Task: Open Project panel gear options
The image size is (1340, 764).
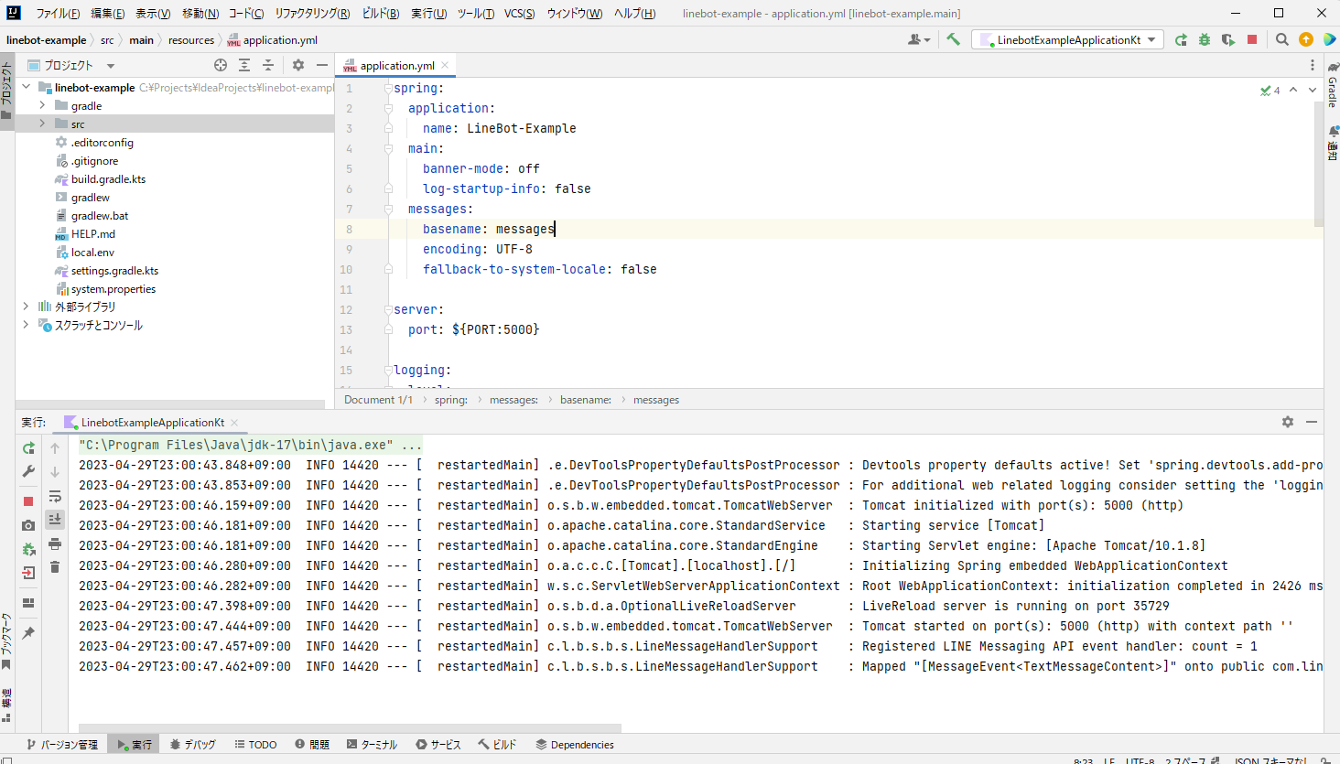Action: 298,65
